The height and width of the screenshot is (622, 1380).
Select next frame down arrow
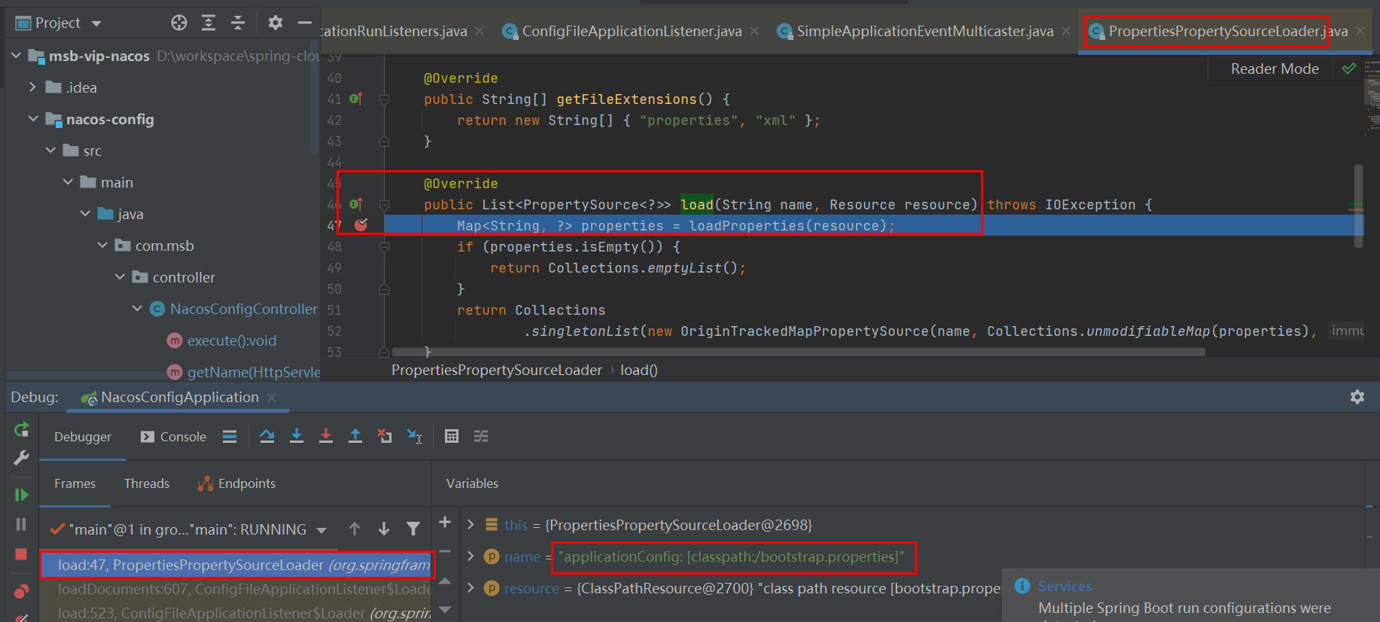[384, 529]
